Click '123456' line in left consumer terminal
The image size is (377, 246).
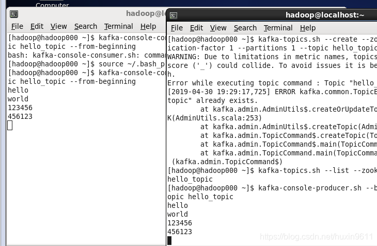pos(20,108)
